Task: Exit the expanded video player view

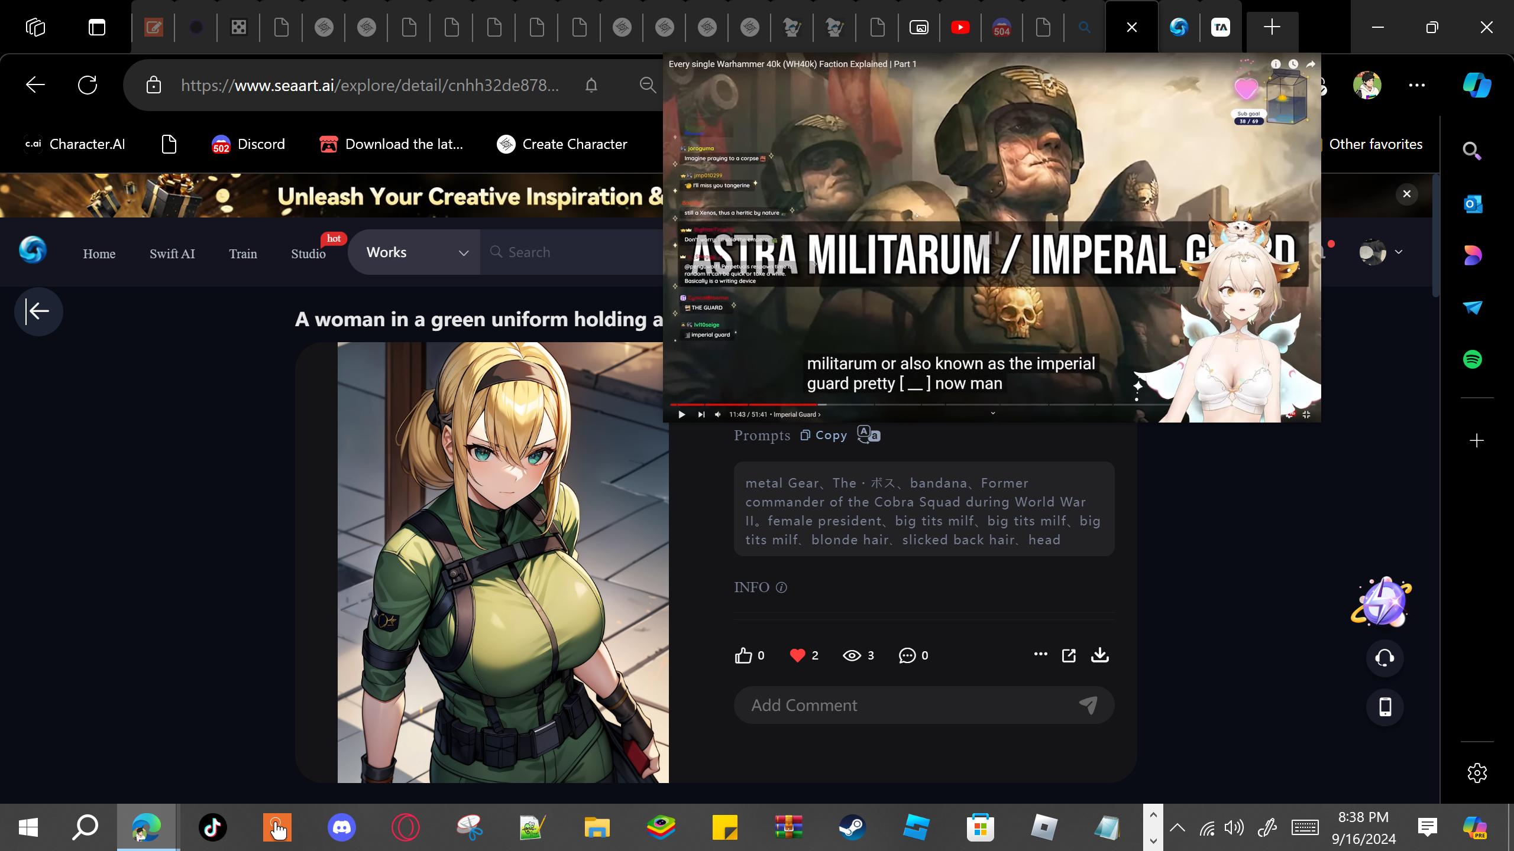Action: coord(1306,414)
